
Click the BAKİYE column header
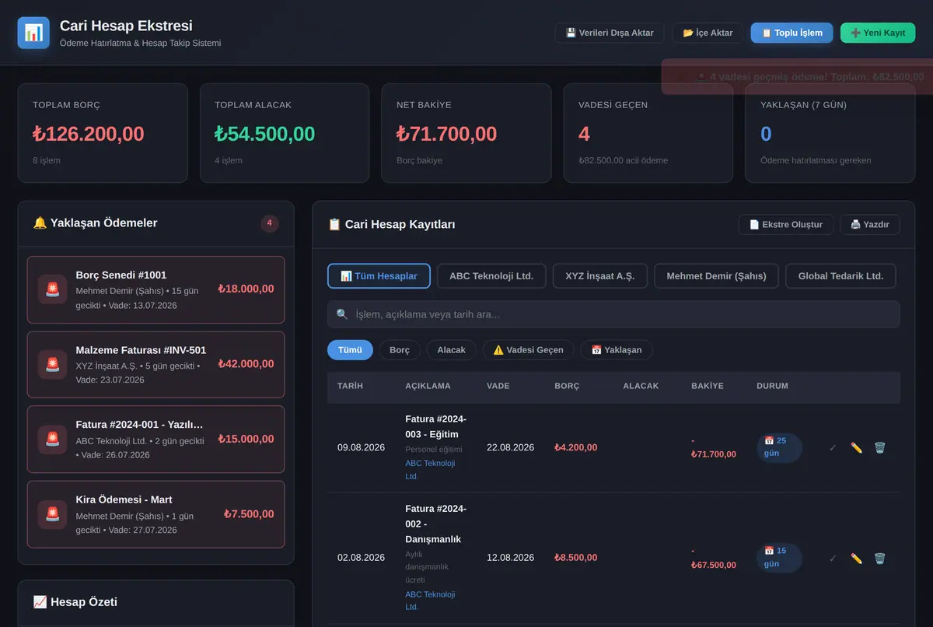[708, 386]
